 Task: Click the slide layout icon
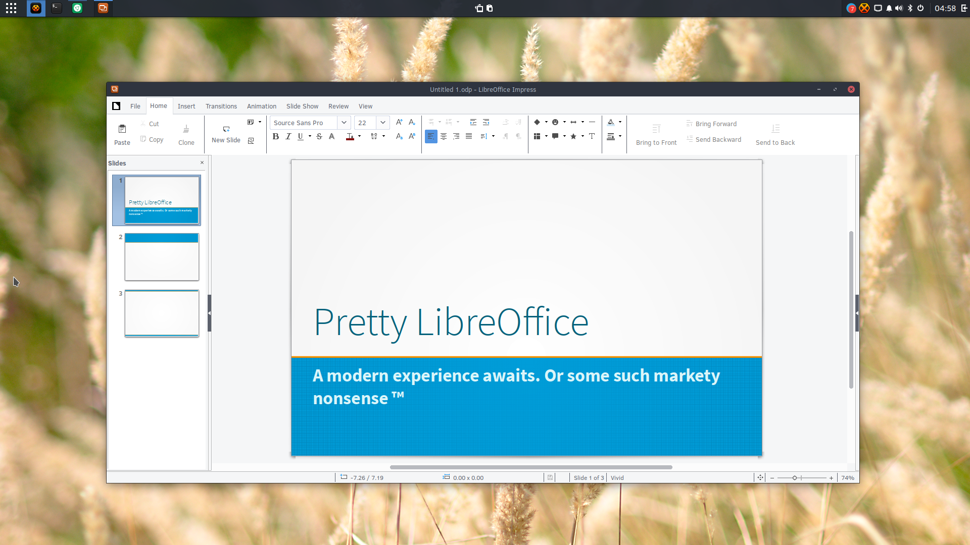[251, 122]
